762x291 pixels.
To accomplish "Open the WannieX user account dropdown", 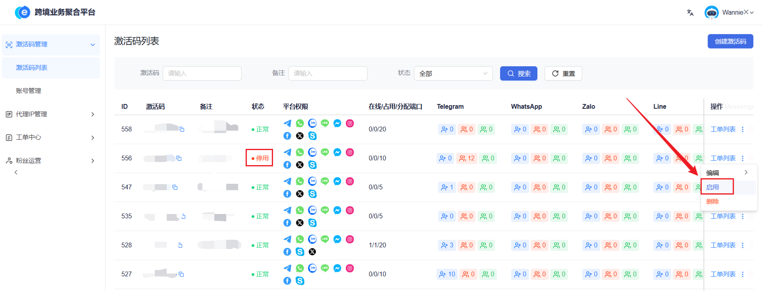I will point(729,13).
